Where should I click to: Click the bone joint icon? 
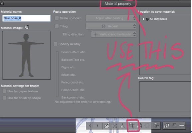(182, 126)
